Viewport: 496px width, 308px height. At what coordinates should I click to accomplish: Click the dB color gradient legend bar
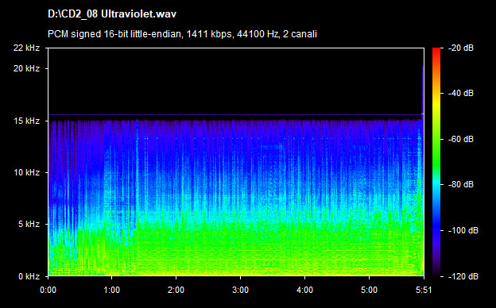(x=436, y=162)
